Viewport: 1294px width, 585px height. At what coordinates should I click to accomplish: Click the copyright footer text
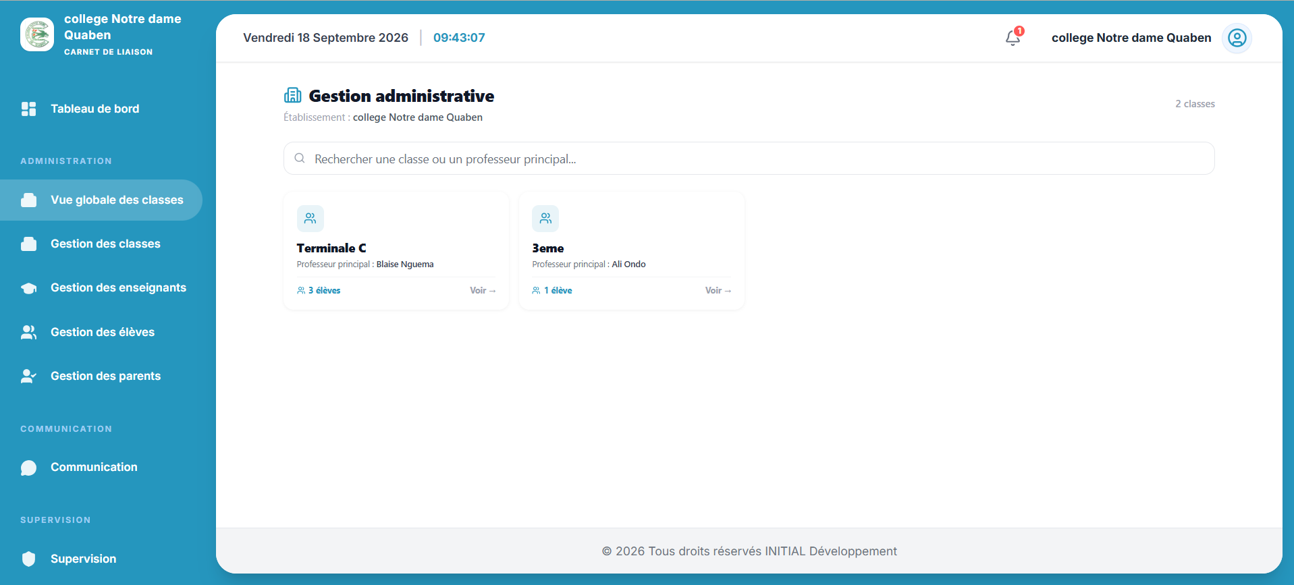[x=749, y=551]
